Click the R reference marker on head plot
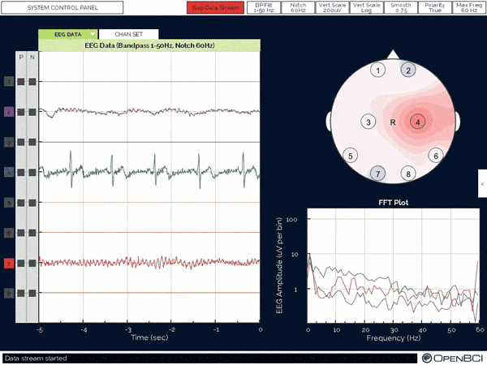Screen dimensions: 487x365 (x=393, y=122)
